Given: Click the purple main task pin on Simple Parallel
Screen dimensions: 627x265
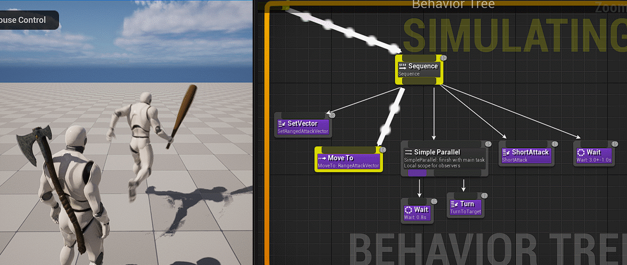Looking at the screenshot, I should (418, 173).
